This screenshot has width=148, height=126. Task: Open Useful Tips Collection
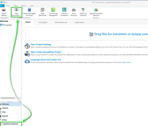(83, 12)
